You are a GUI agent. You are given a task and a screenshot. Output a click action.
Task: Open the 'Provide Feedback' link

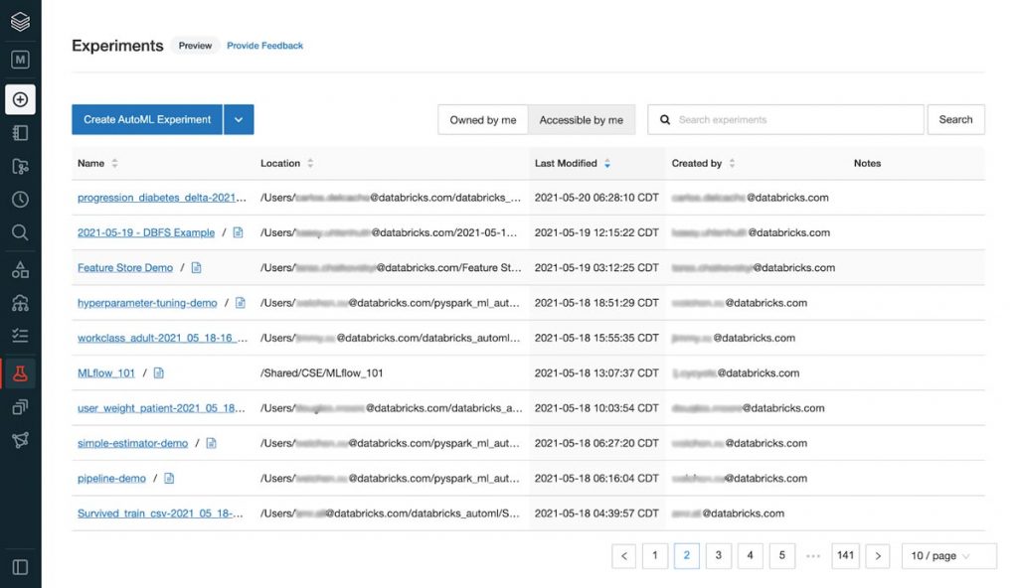[x=264, y=46]
